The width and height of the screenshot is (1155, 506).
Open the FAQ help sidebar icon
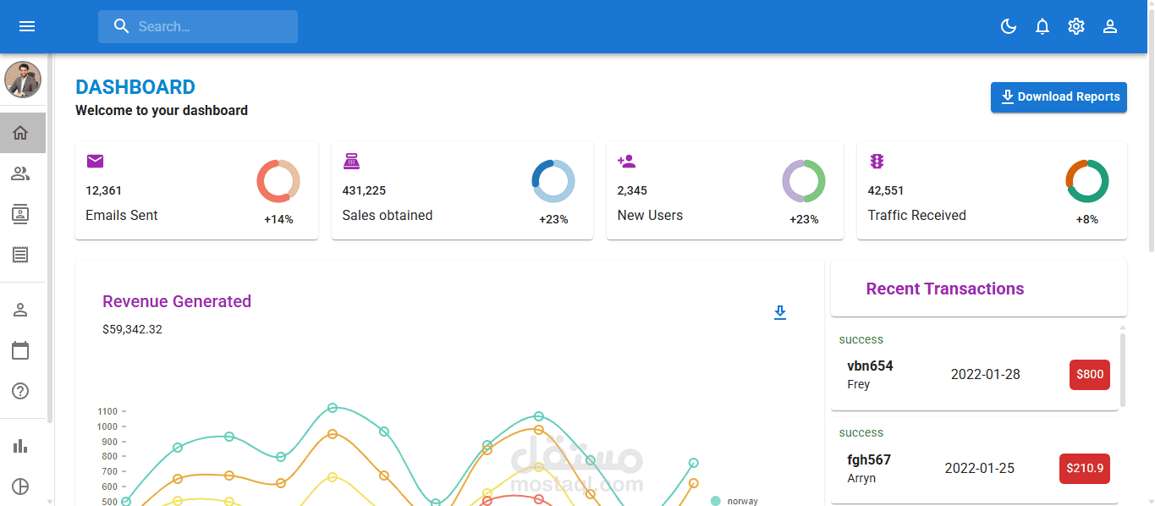pos(21,391)
